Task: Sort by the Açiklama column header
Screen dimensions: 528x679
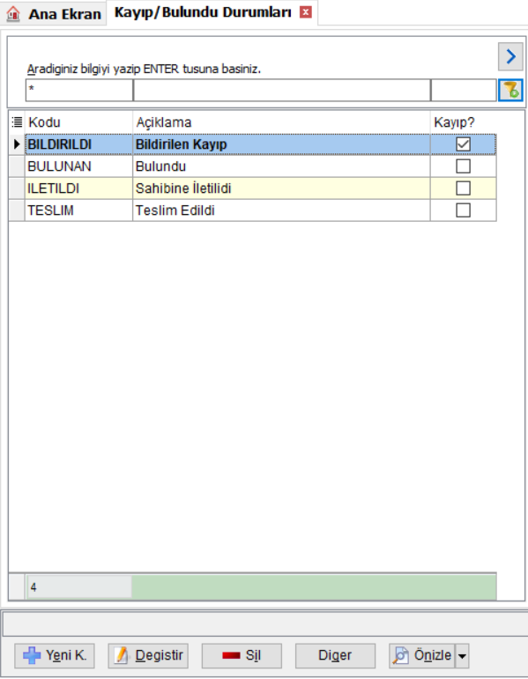Action: 281,122
